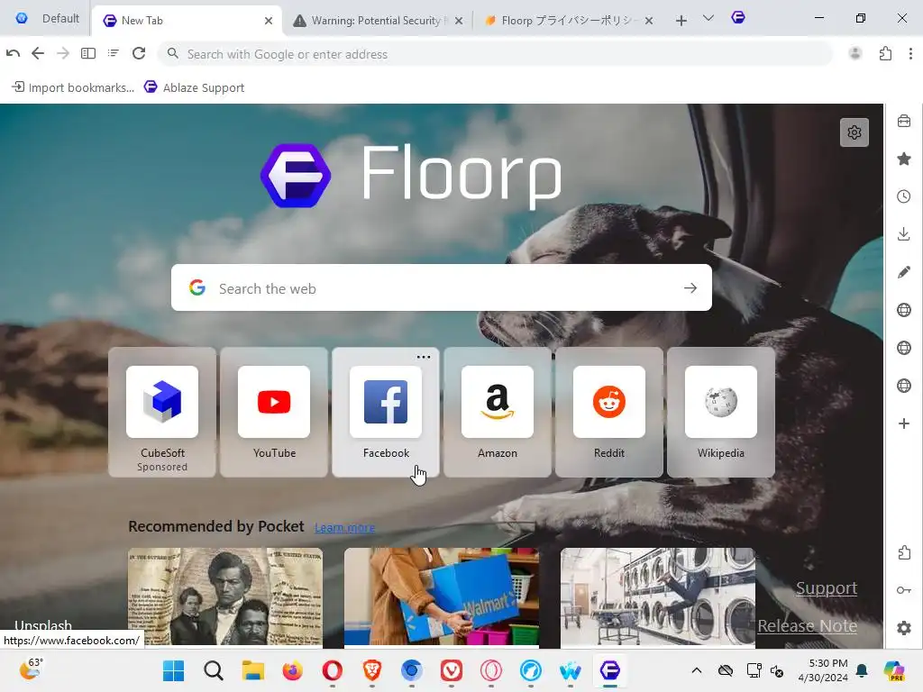
Task: Open the extensions puzzle icon in the toolbar
Action: pyautogui.click(x=885, y=53)
